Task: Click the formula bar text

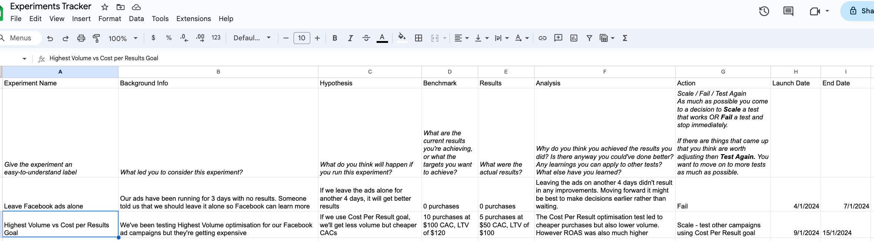Action: point(104,58)
